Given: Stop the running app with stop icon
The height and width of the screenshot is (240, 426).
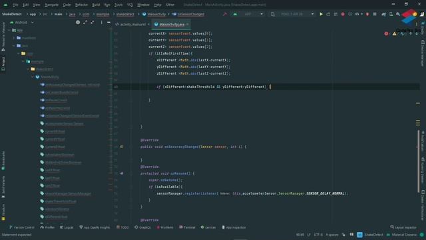Looking at the screenshot, I should [375, 14].
